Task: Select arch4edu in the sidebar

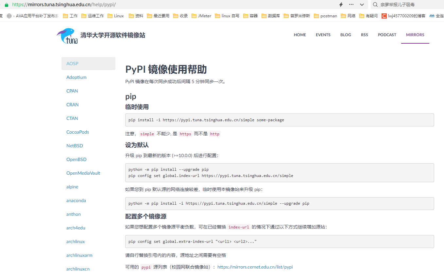Action: pyautogui.click(x=76, y=228)
